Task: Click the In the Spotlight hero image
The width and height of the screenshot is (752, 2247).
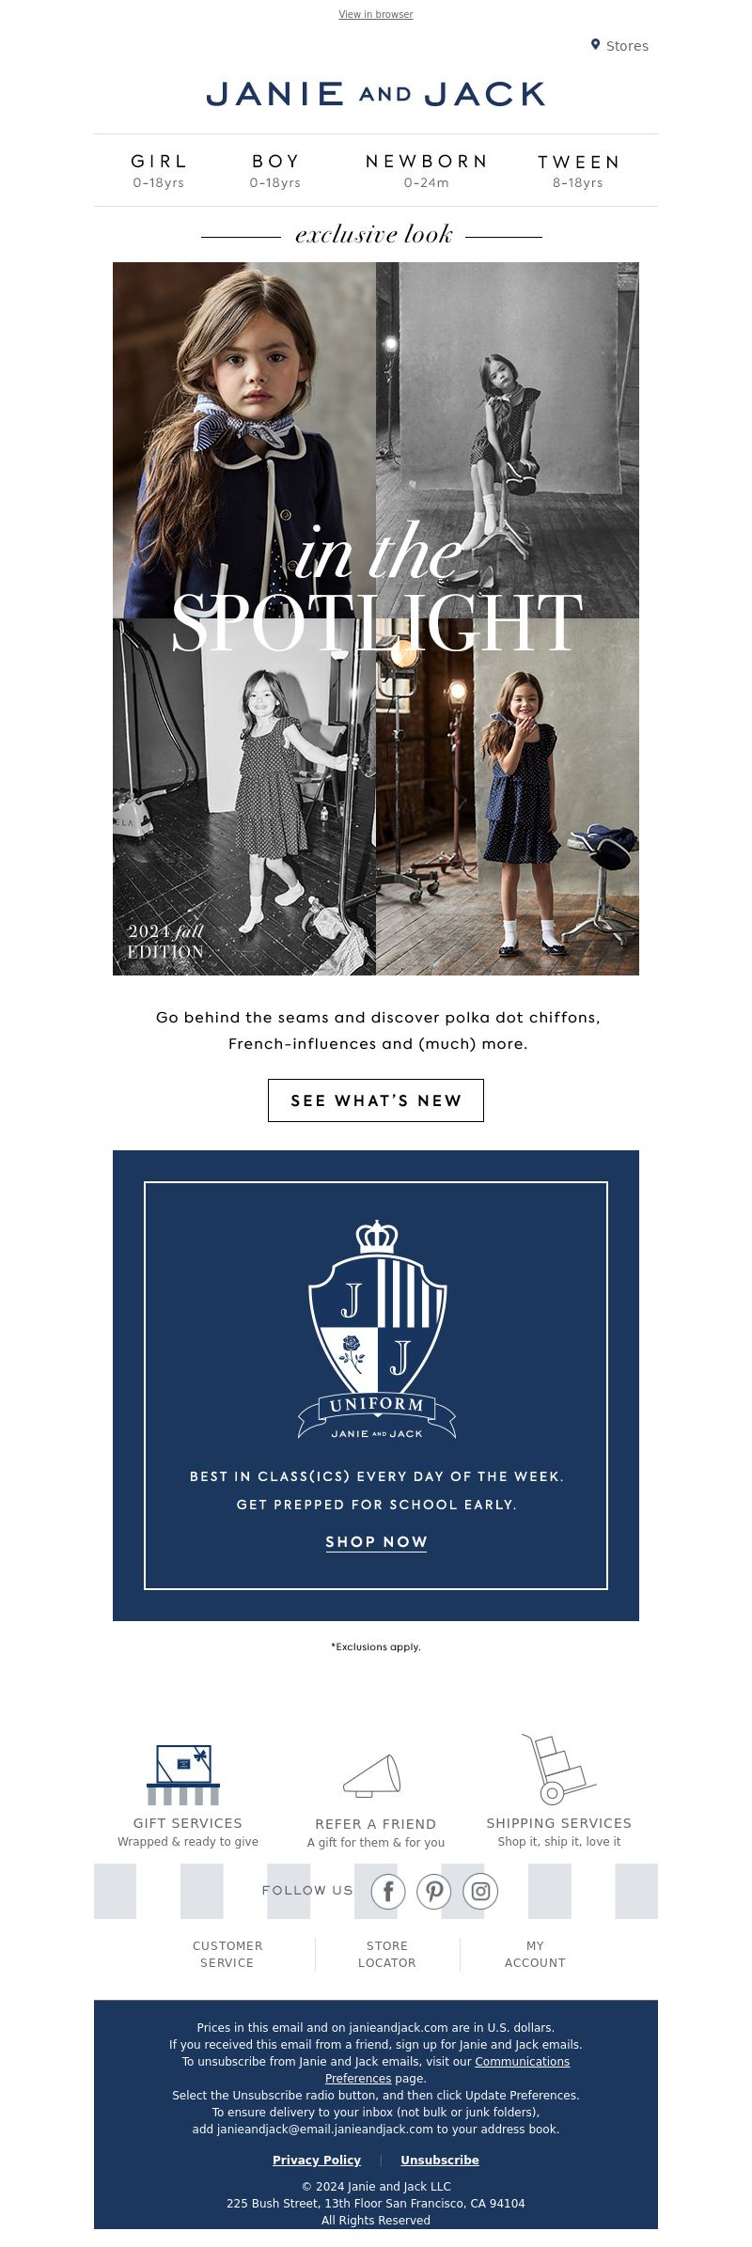Action: pos(376,618)
